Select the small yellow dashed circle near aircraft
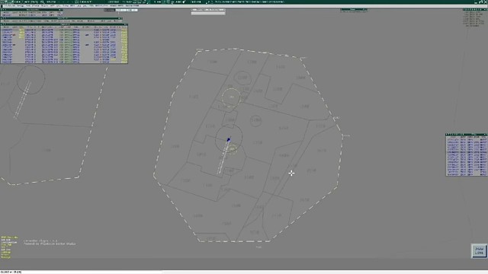The height and width of the screenshot is (274, 488). [232, 149]
